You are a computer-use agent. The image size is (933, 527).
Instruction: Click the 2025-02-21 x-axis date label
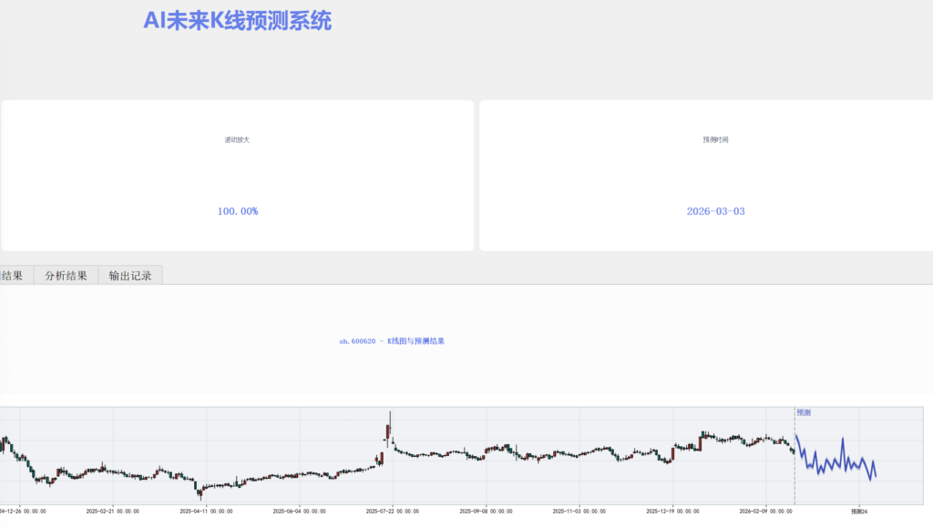point(113,512)
